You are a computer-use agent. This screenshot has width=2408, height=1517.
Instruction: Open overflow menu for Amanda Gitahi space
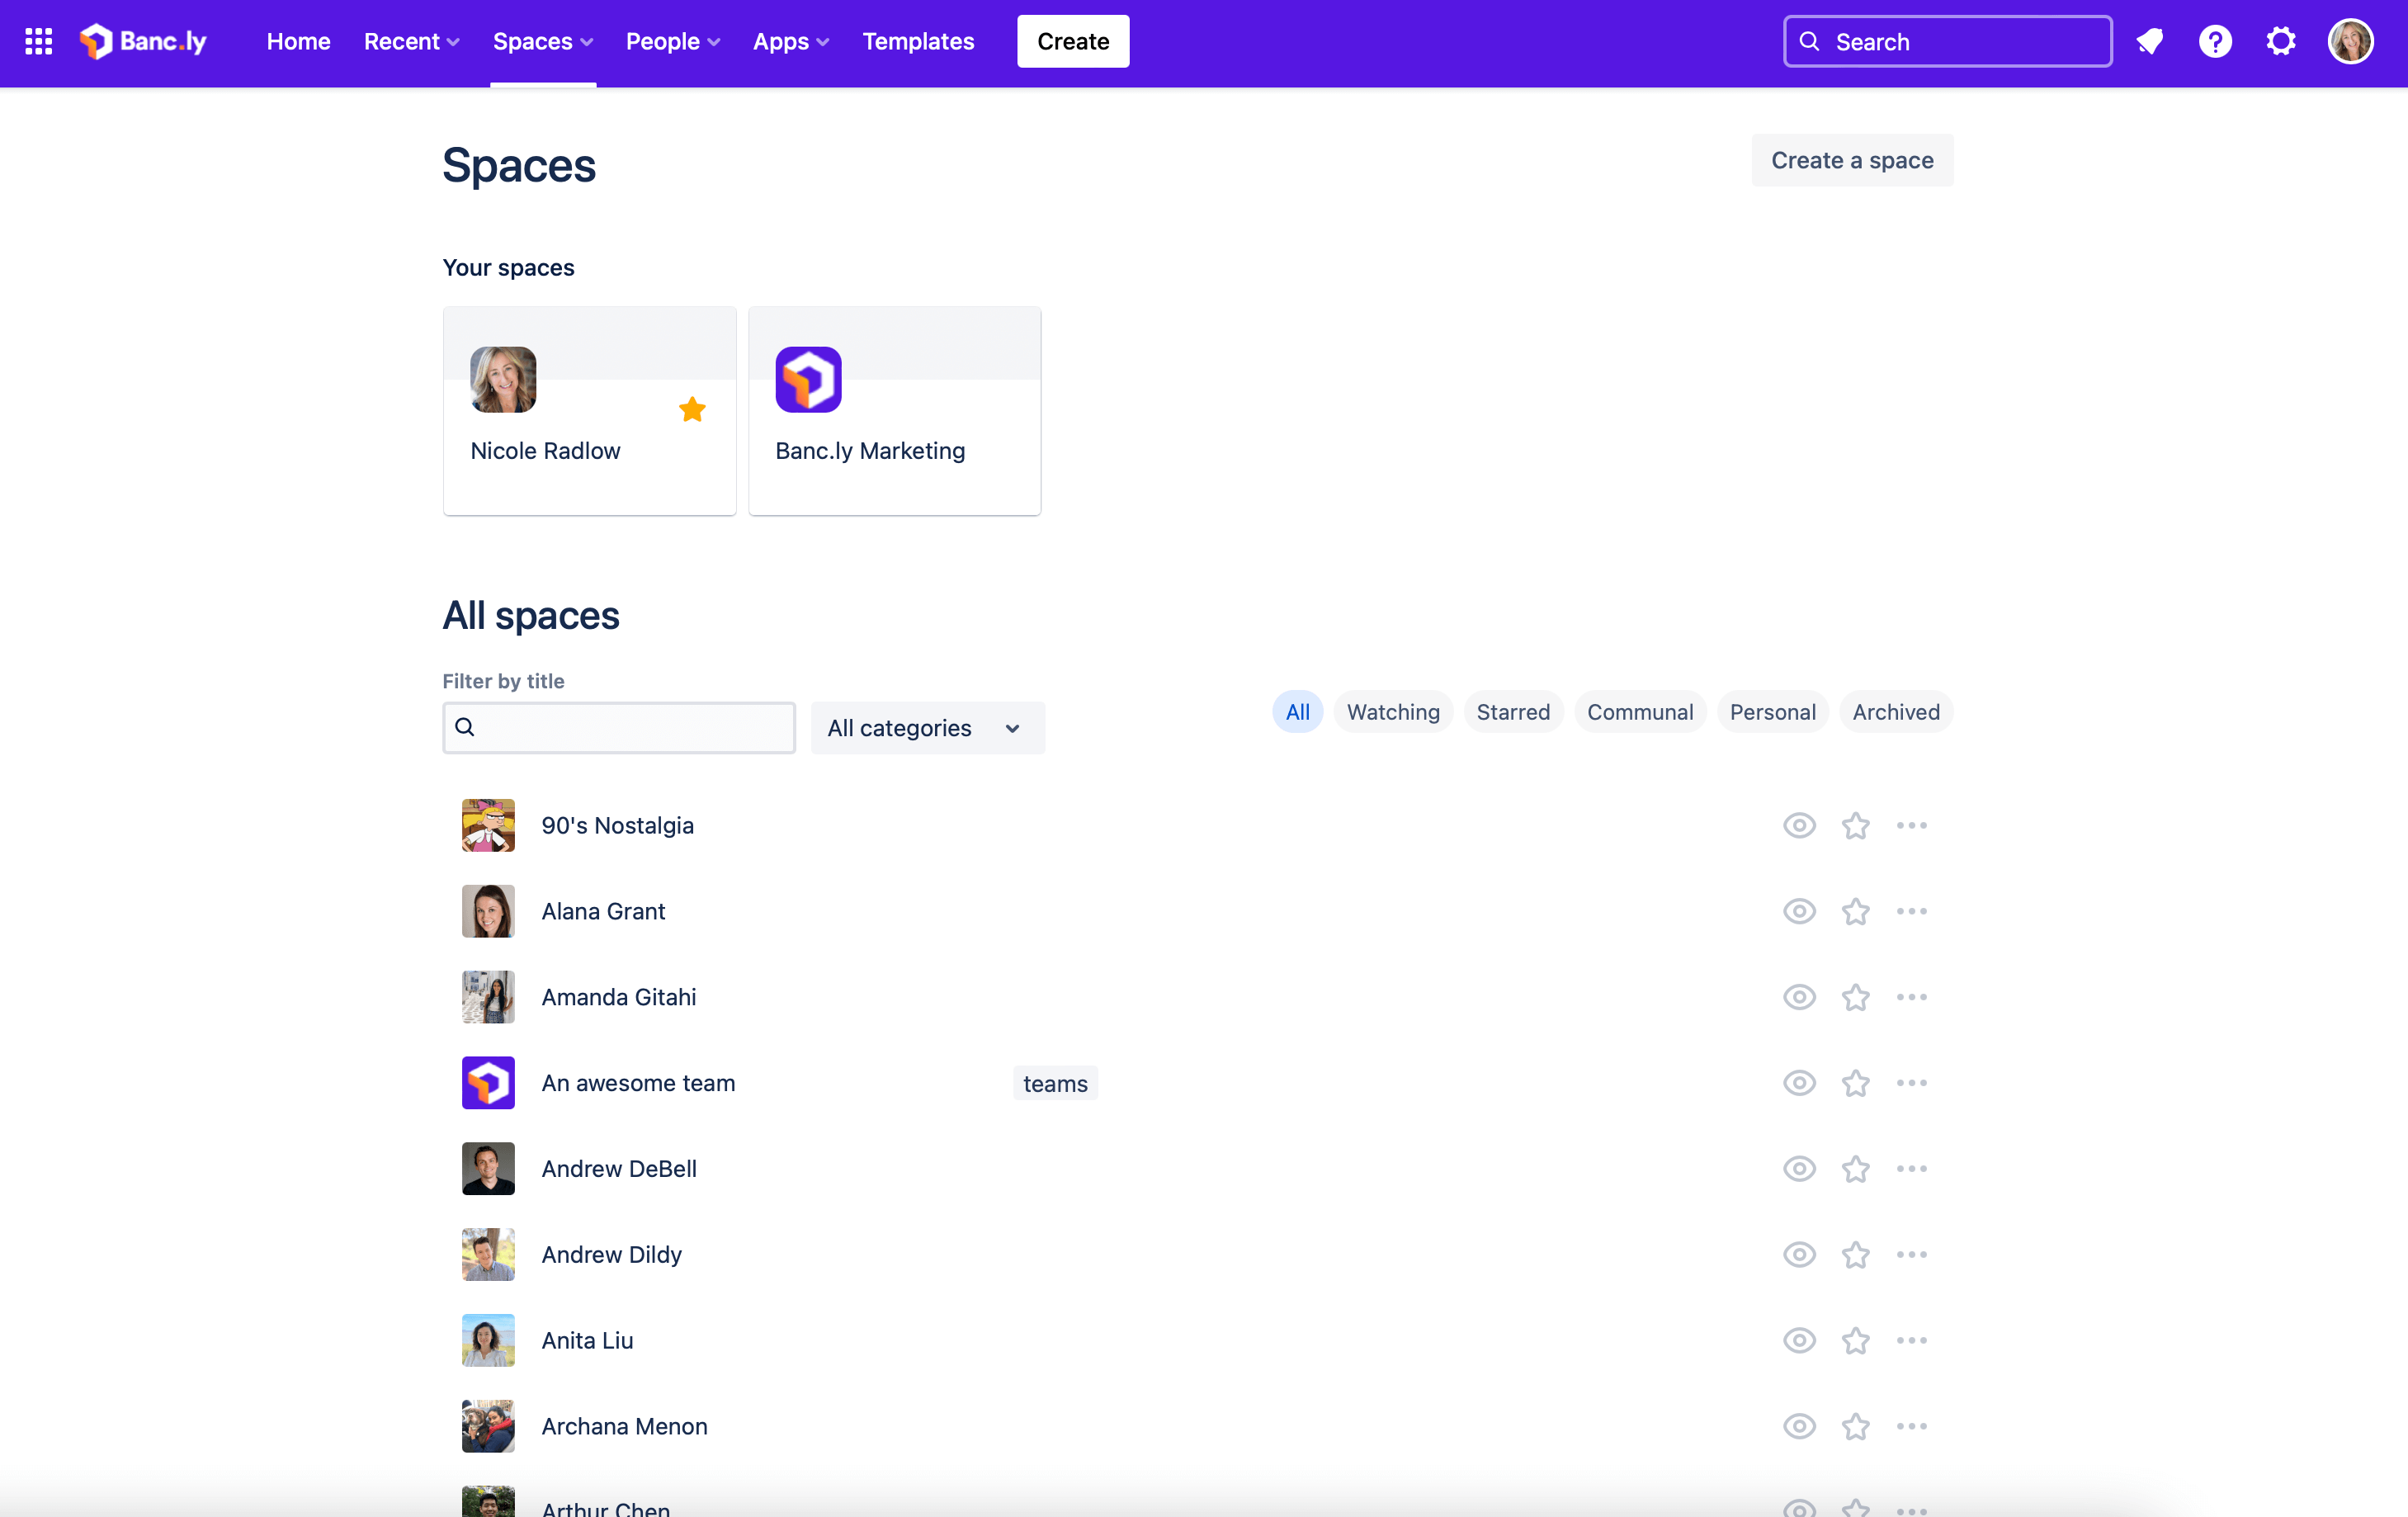point(1912,996)
